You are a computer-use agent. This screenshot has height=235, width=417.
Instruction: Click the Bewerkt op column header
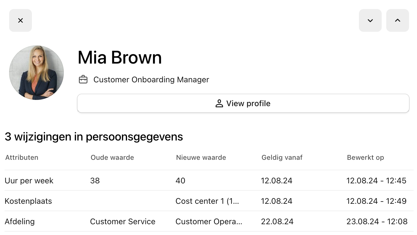[365, 158]
